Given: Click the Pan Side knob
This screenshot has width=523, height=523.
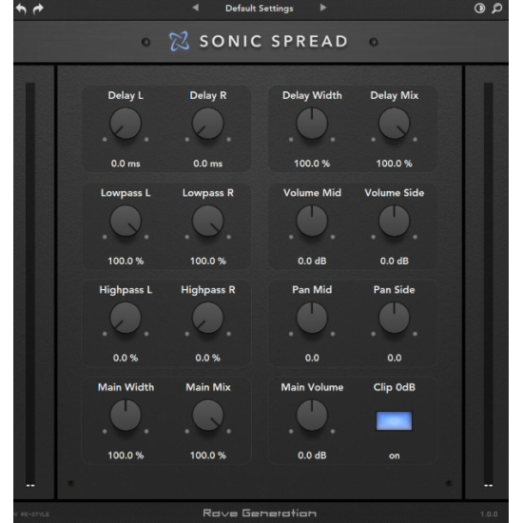Looking at the screenshot, I should [x=394, y=318].
